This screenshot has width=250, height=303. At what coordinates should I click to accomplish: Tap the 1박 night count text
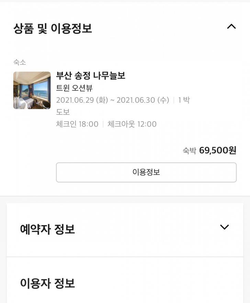coord(184,100)
